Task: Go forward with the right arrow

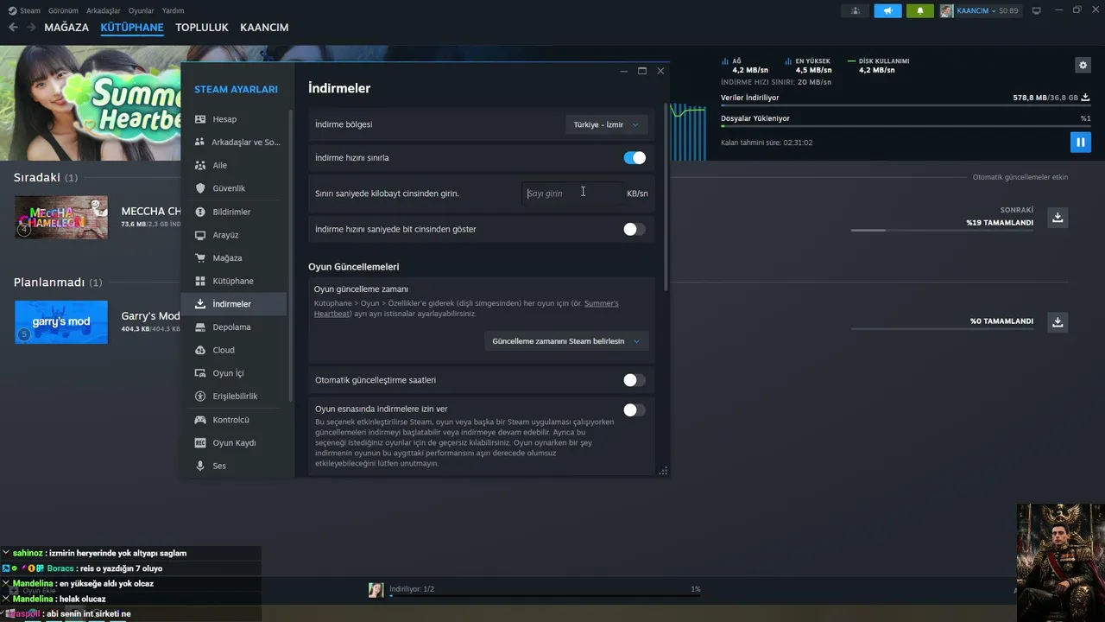Action: (x=31, y=28)
